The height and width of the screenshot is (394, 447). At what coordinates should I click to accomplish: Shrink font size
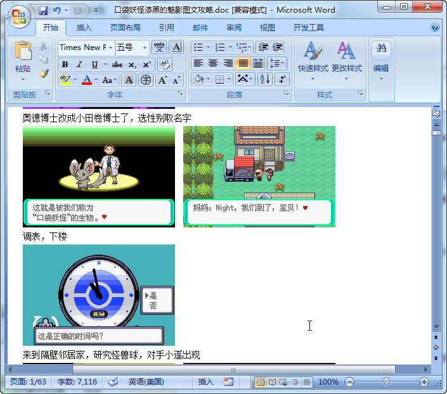(x=177, y=80)
